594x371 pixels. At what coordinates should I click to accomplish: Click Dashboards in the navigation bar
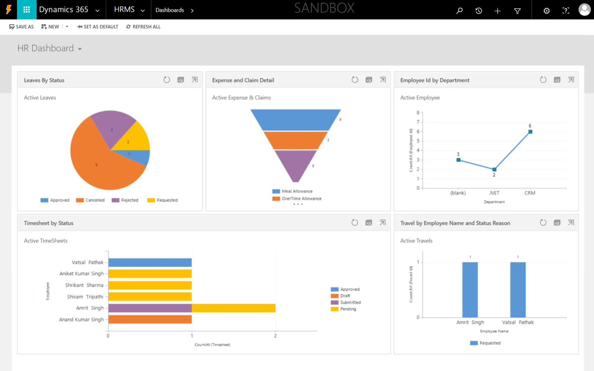(x=170, y=10)
